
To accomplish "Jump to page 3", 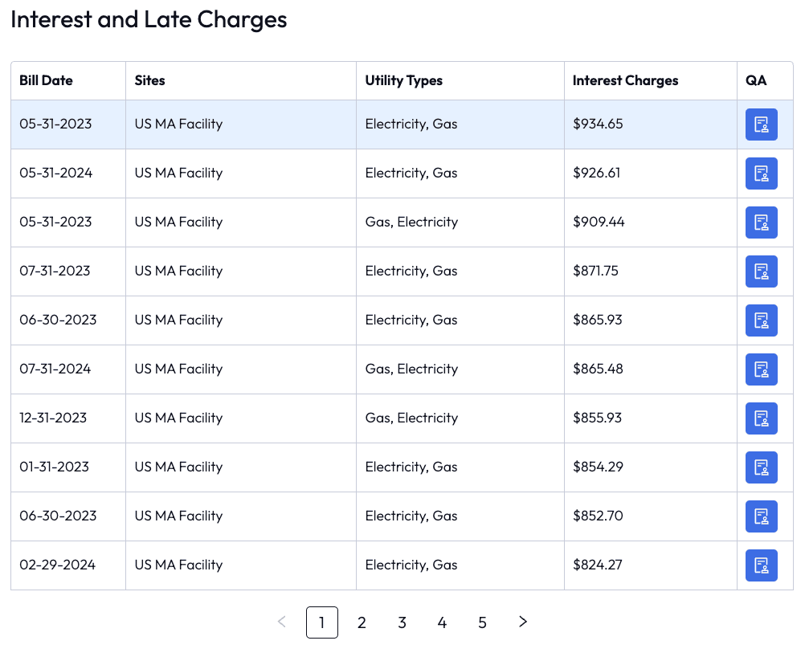I will [402, 622].
